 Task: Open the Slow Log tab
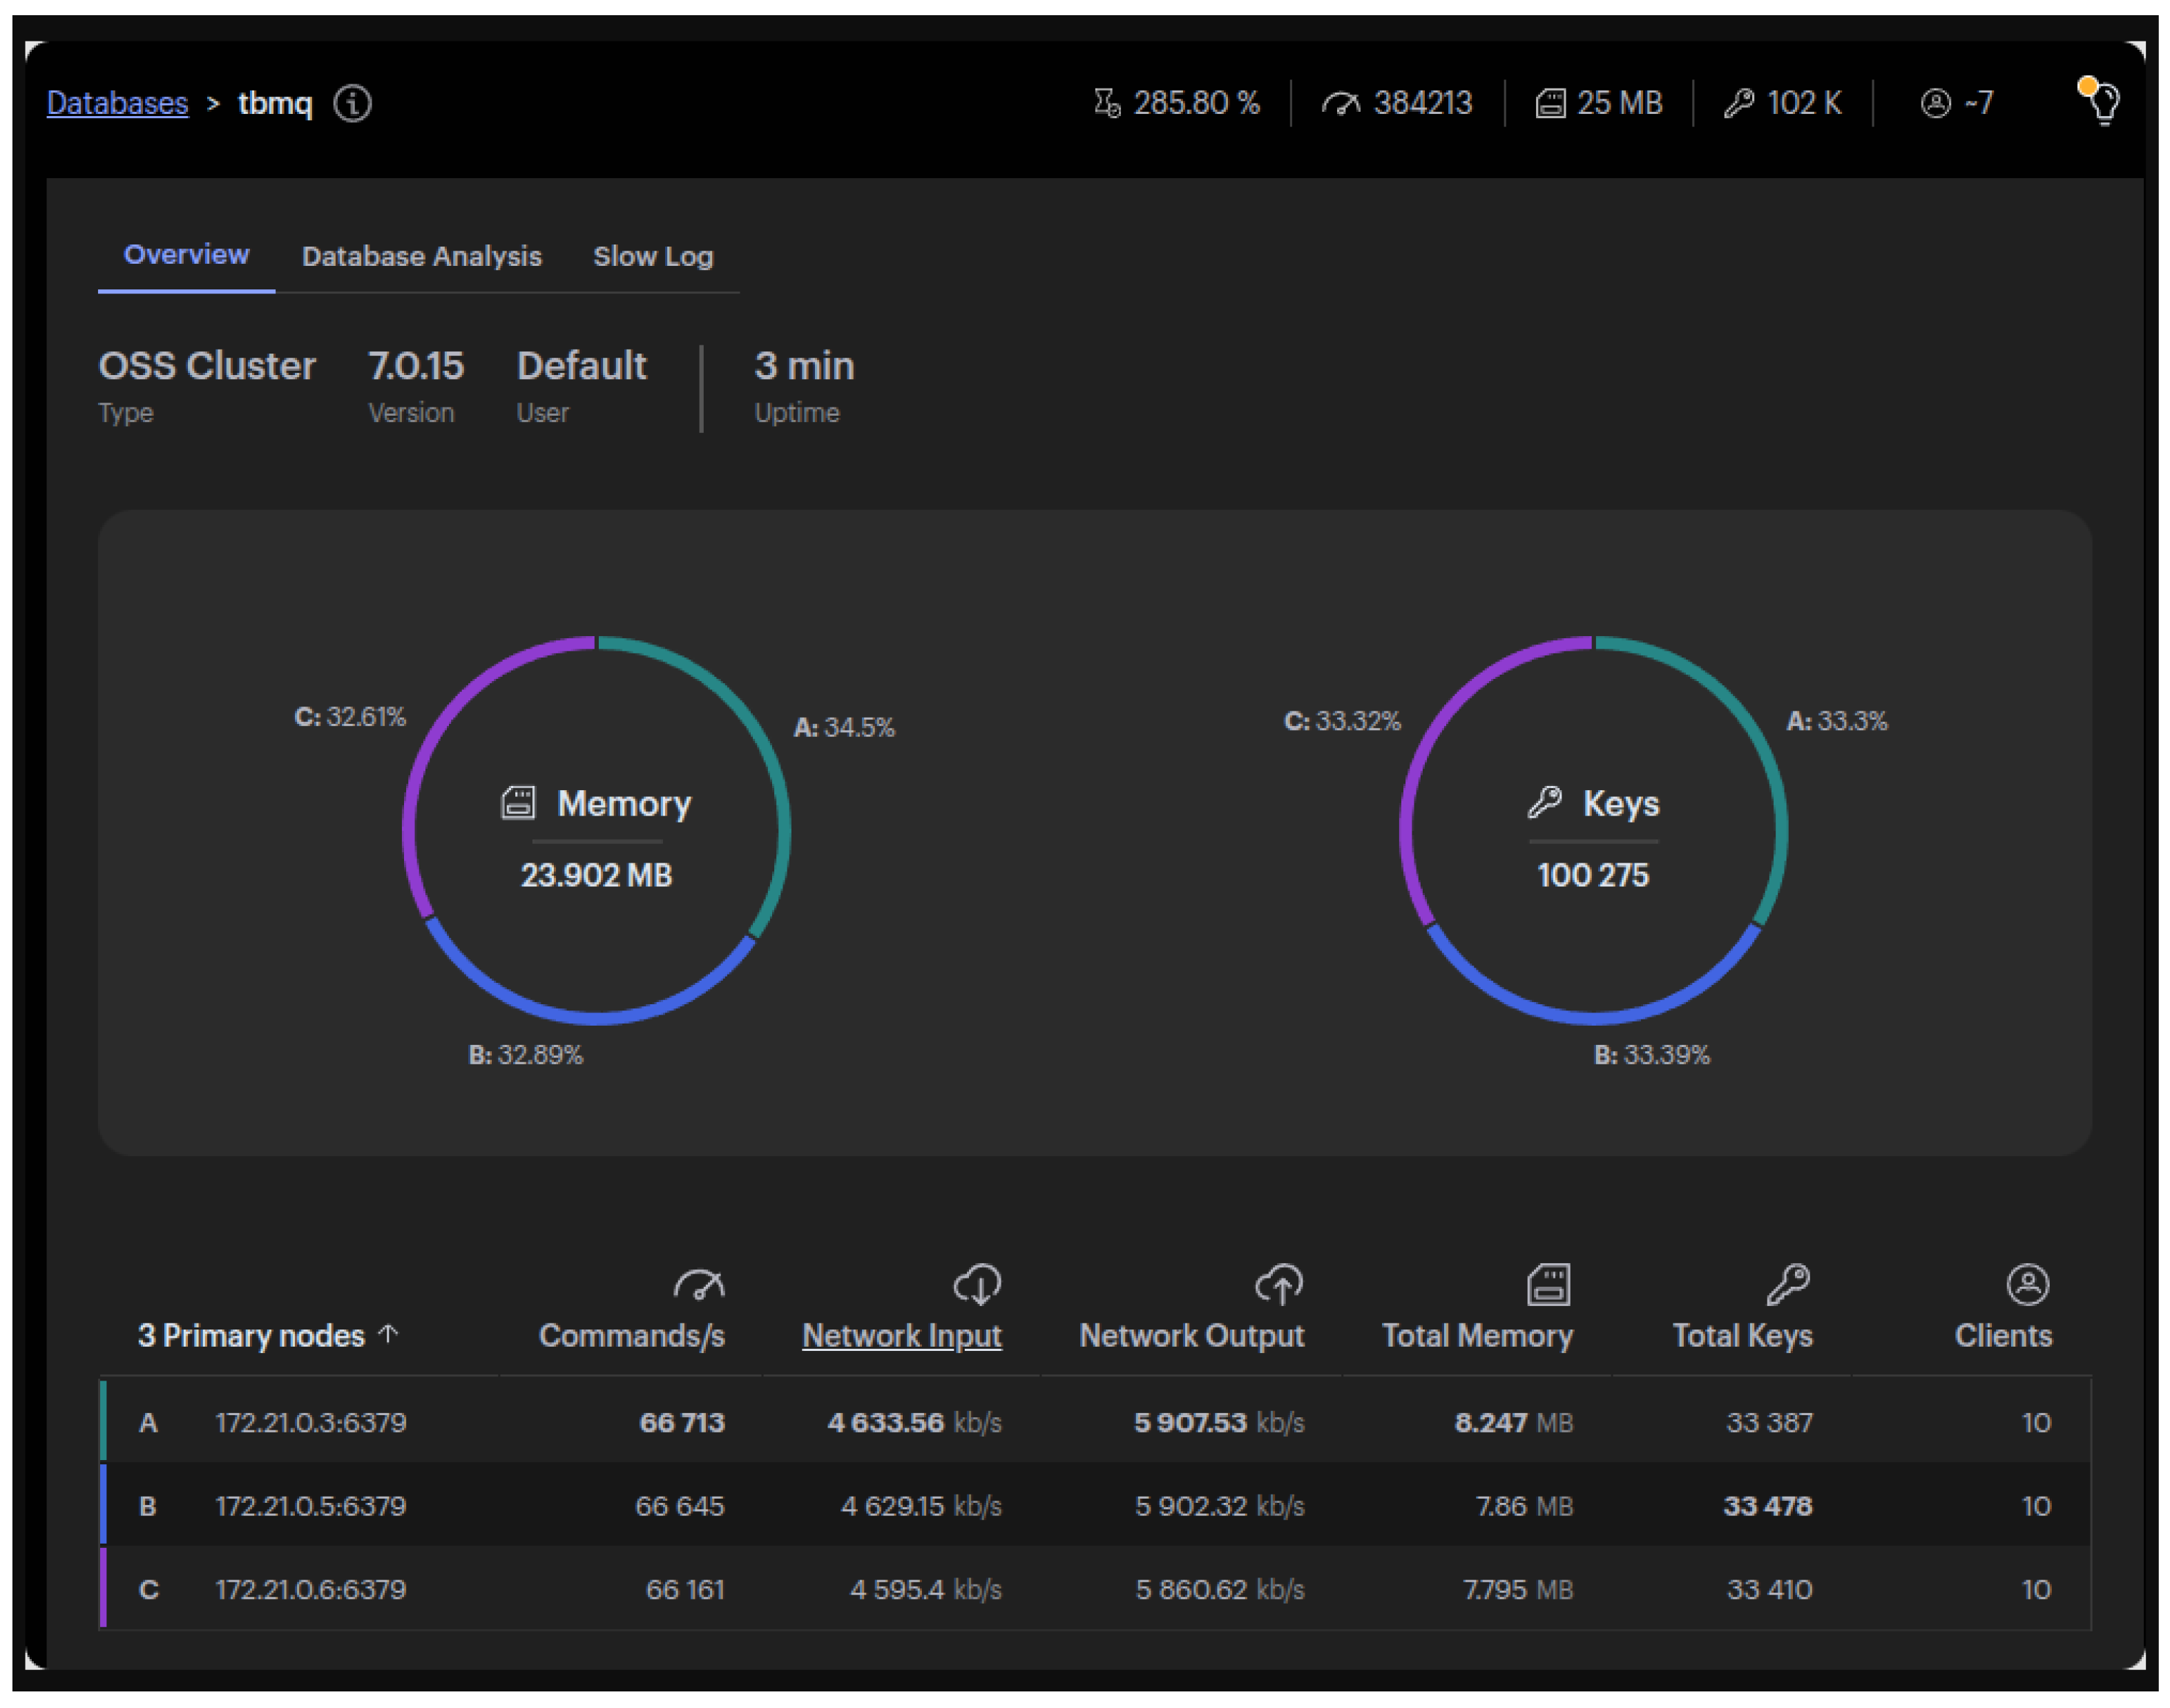pos(653,257)
